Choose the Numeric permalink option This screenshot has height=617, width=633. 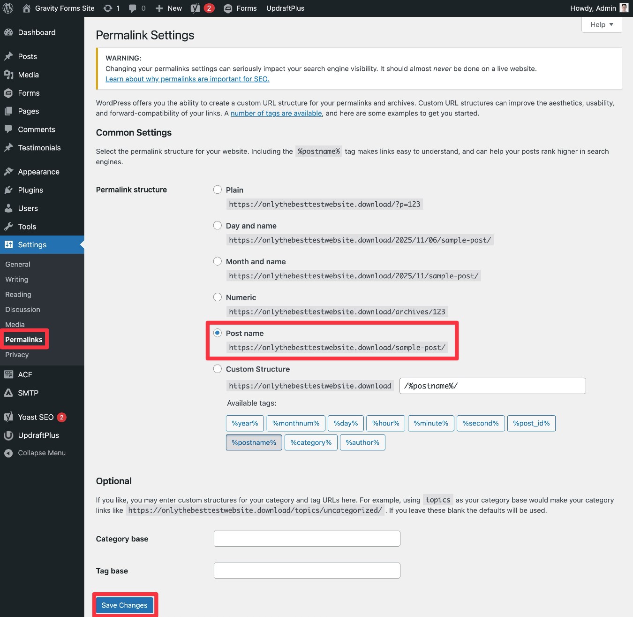[x=218, y=297]
